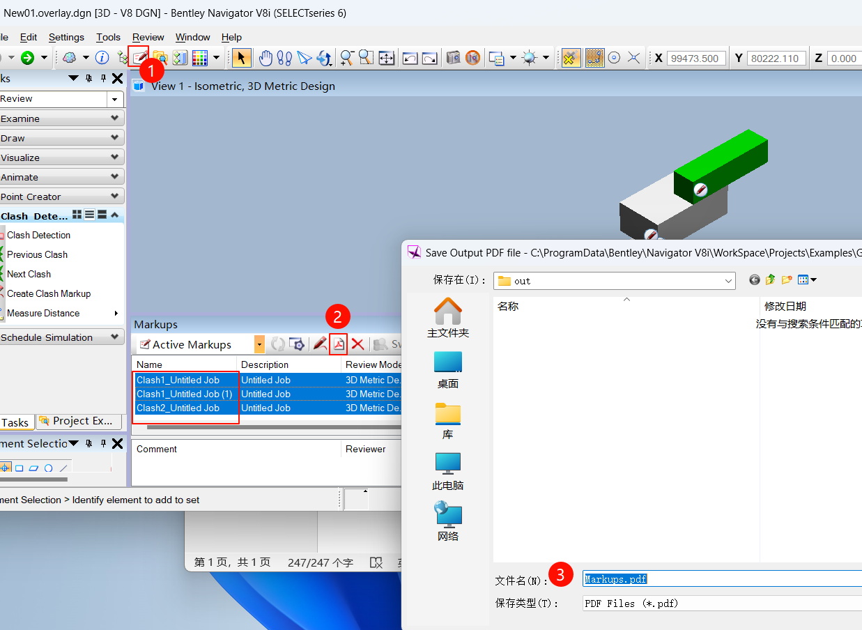
Task: Open the Markups tool in the toolbar
Action: click(139, 57)
